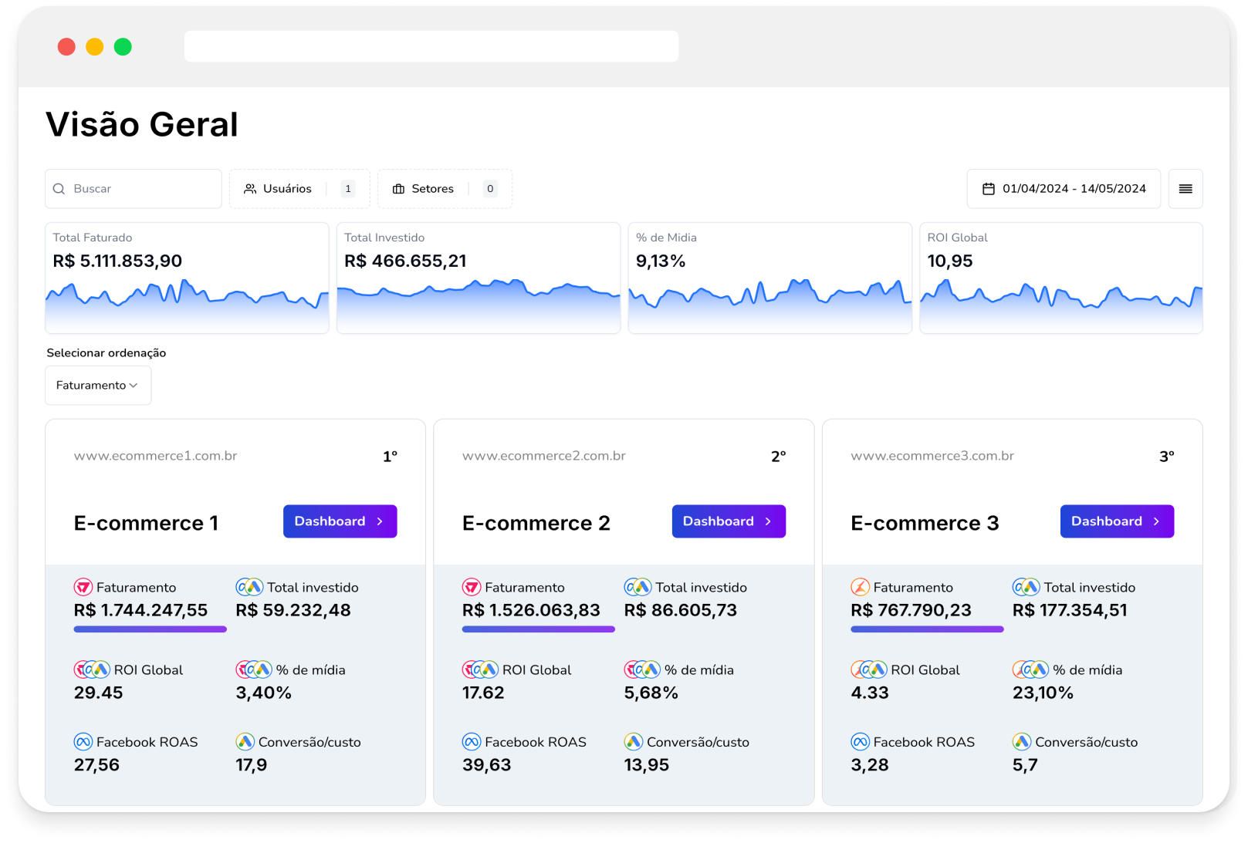Image resolution: width=1248 pixels, height=843 pixels.
Task: Click E-commerce 2 Faturamento progress bar
Action: coord(539,629)
